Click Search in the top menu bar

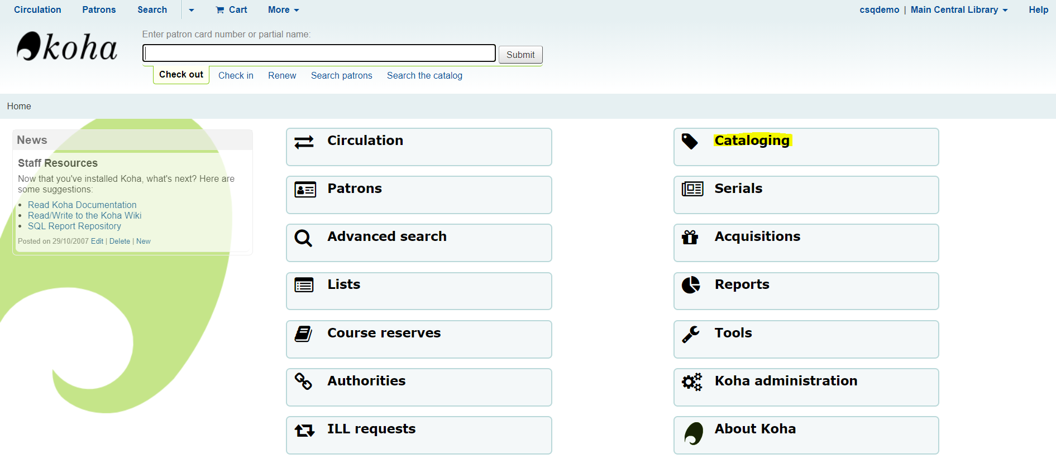(x=152, y=10)
